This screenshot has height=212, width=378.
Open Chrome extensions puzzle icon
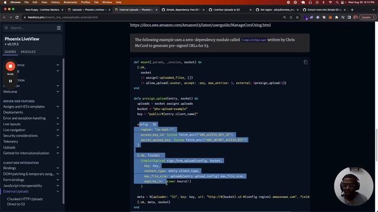click(x=337, y=17)
